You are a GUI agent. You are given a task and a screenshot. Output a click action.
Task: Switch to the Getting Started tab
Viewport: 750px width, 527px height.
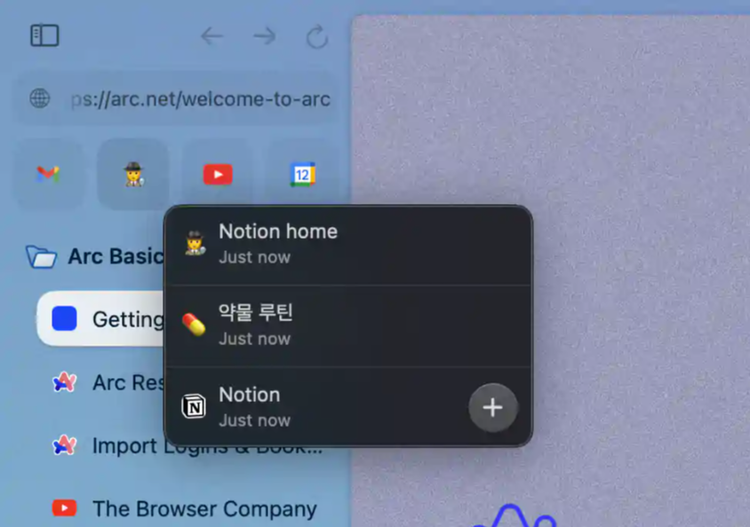[124, 318]
